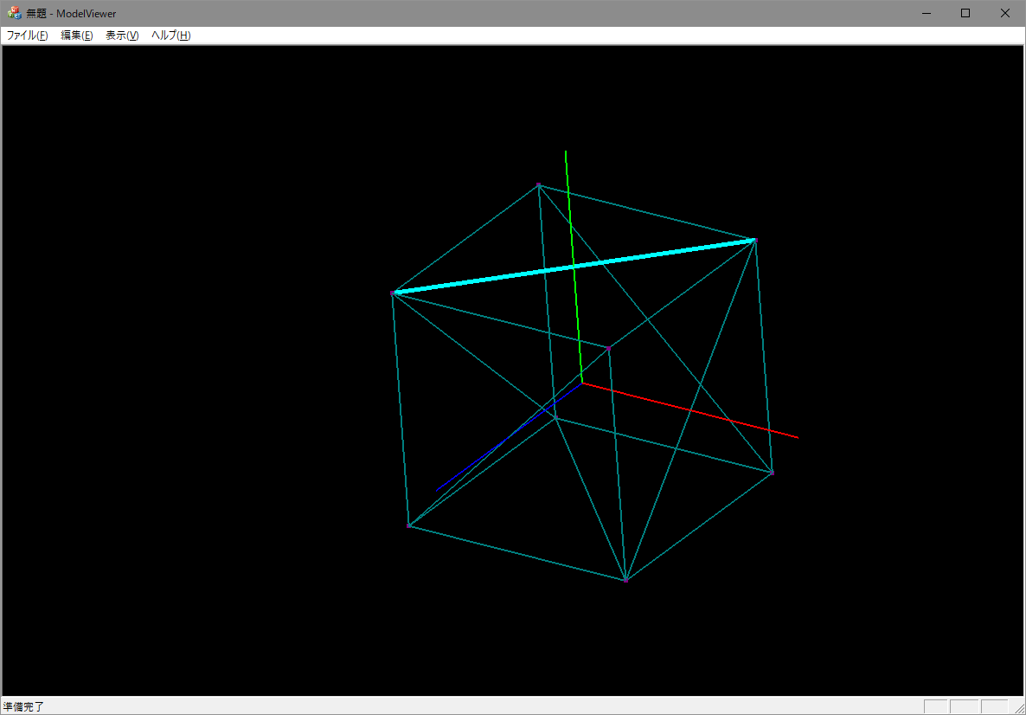Click the green Y axis line

click(574, 267)
